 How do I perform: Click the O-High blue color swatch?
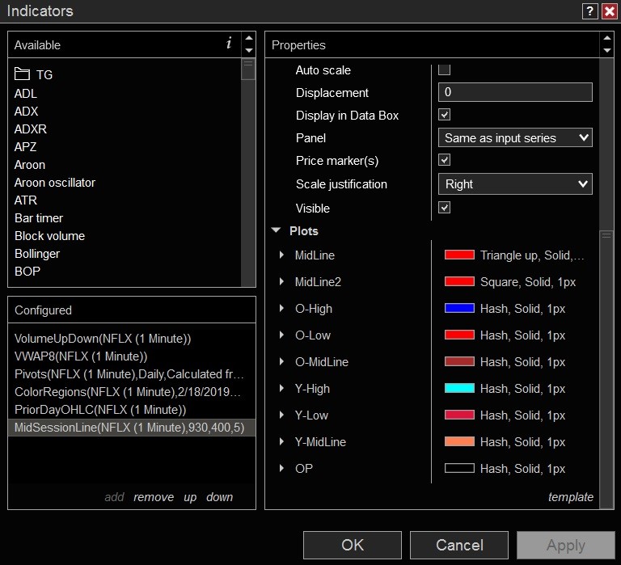[459, 308]
